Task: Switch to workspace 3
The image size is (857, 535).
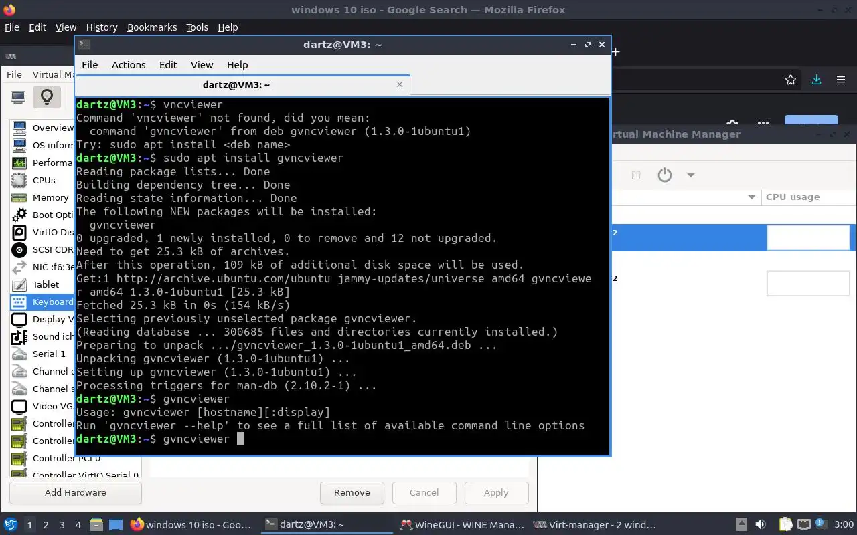Action: click(x=62, y=525)
